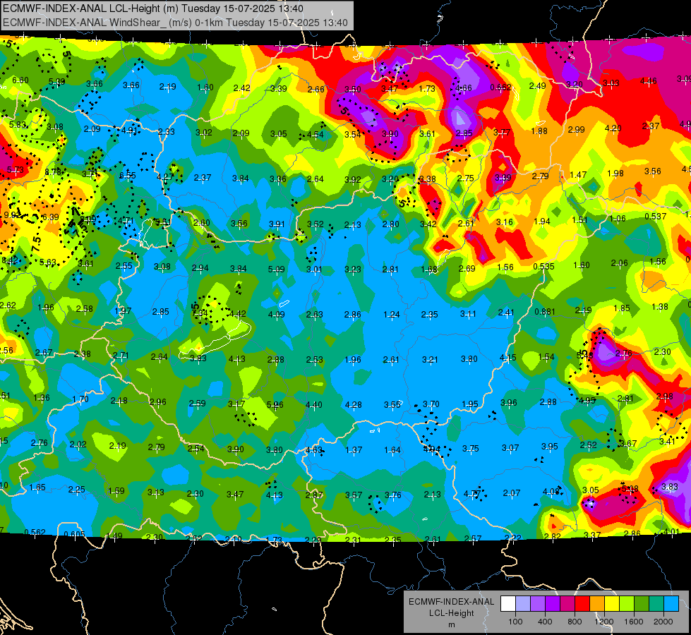Click the wind shear value 0.535
This screenshot has width=691, height=635.
point(543,266)
